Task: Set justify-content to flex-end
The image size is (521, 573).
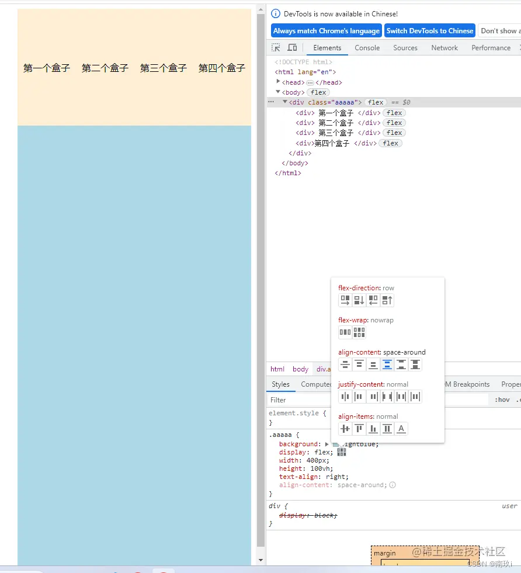Action: click(373, 397)
